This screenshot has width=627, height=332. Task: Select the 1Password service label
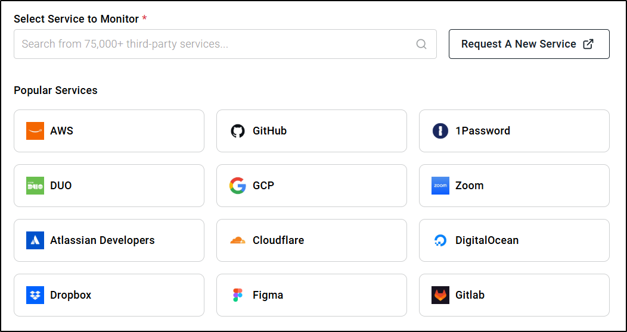point(483,131)
